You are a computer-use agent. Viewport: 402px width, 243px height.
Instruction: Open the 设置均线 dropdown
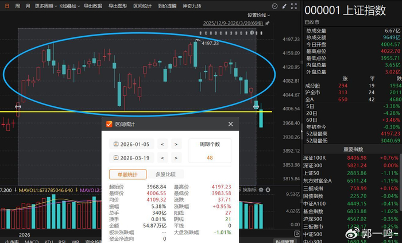pos(258,16)
